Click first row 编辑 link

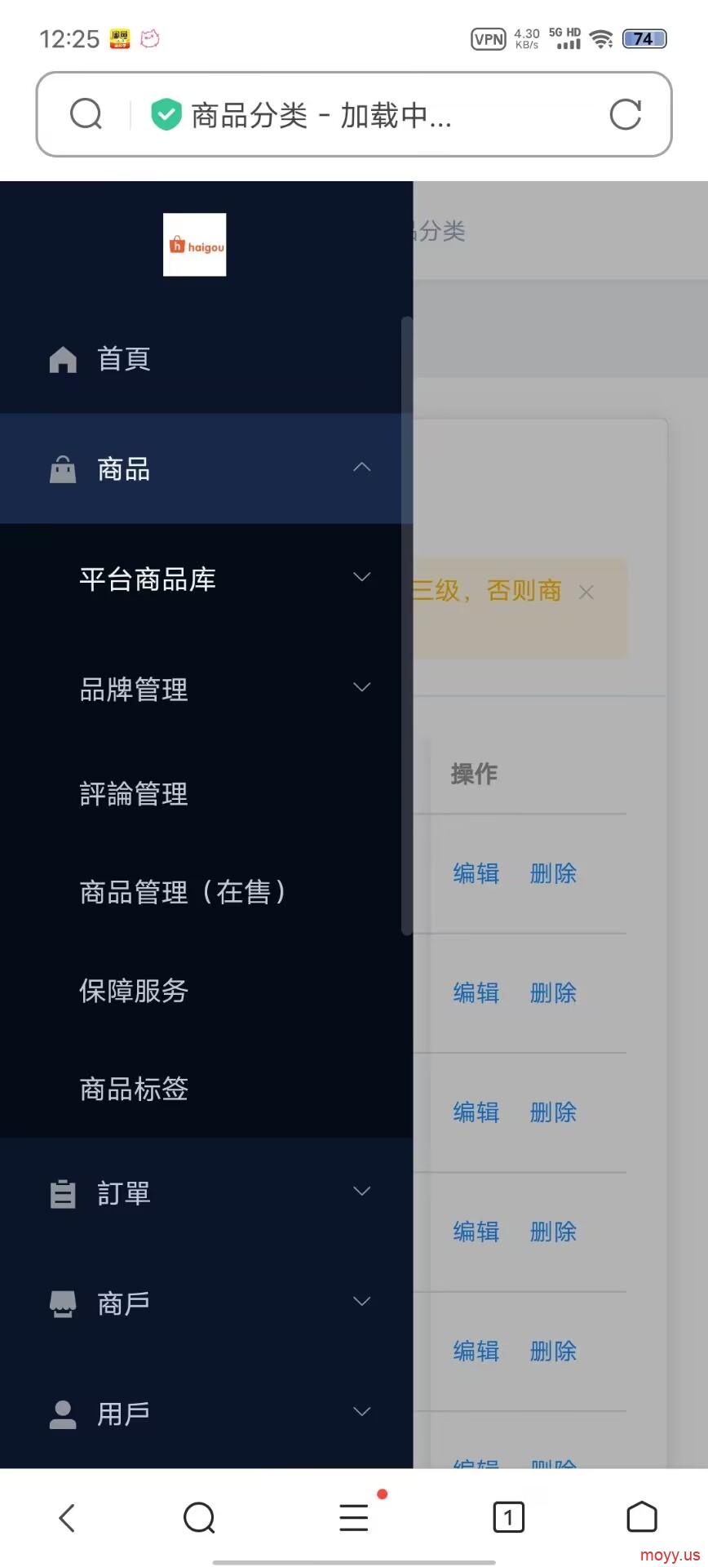tap(476, 873)
